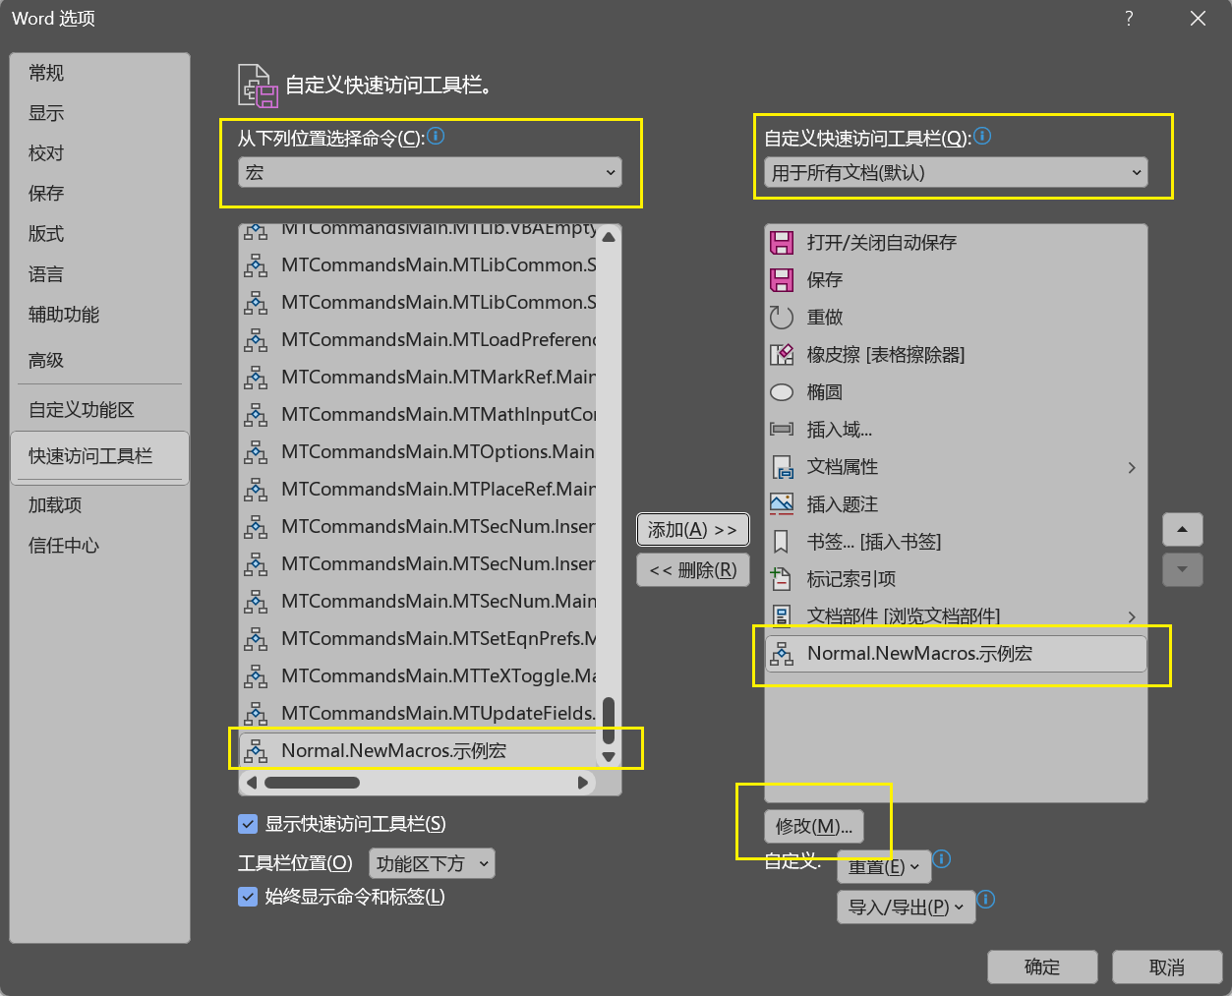Click the command list vertical scrollbar up arrow
Image resolution: width=1232 pixels, height=996 pixels.
[609, 237]
